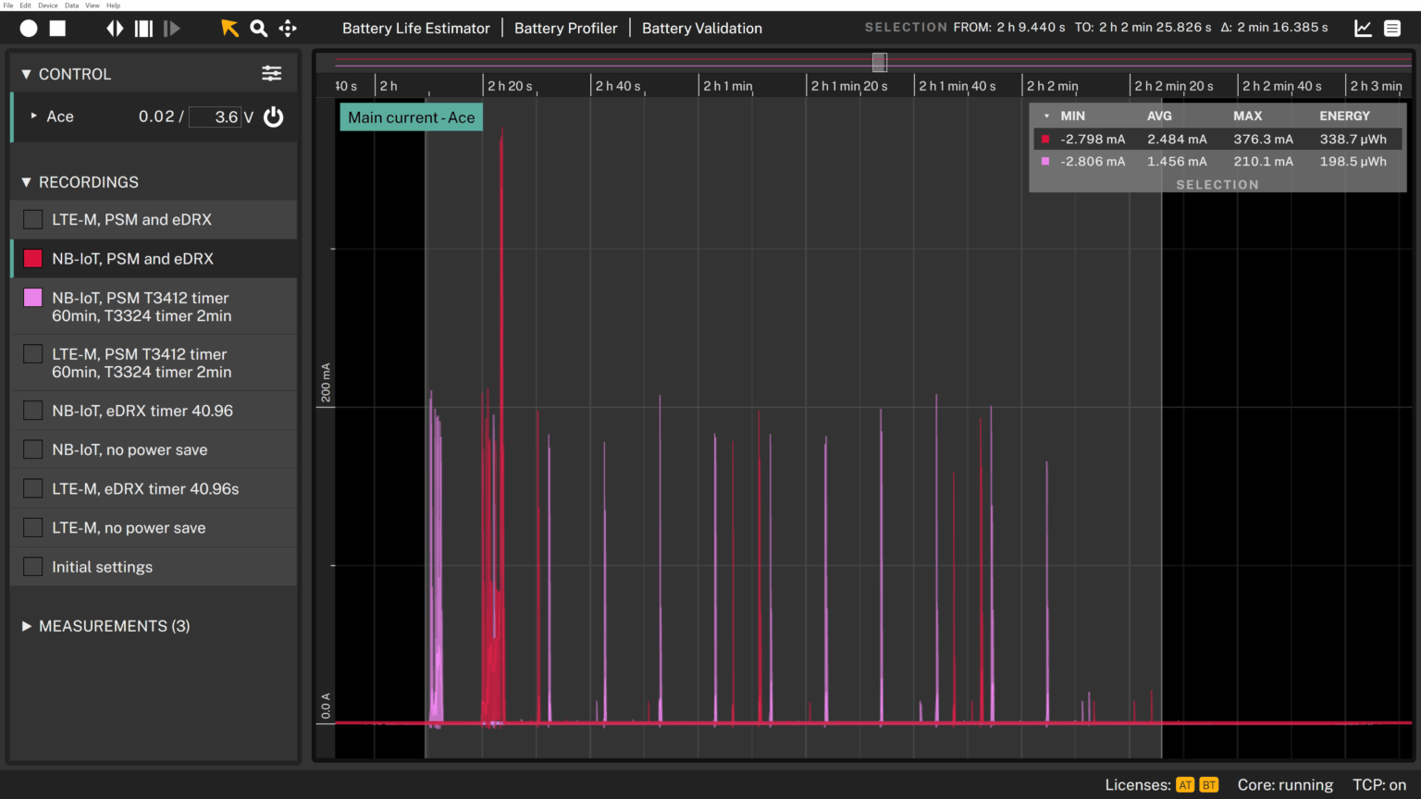Expand the Ace device row arrow
The height and width of the screenshot is (799, 1421).
point(34,116)
